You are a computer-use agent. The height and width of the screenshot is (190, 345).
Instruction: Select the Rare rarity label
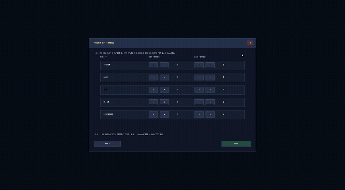[x=105, y=77]
